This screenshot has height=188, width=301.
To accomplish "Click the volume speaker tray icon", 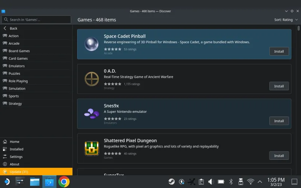I will 211,182.
